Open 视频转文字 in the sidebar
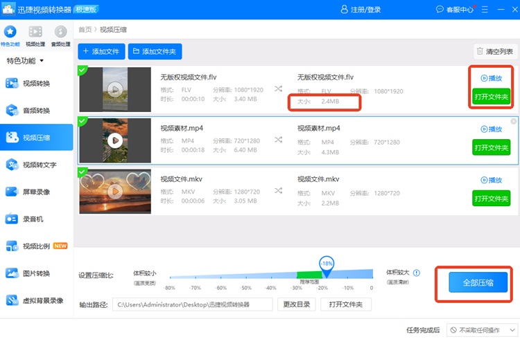Viewport: 520px width, 339px height. 37,165
